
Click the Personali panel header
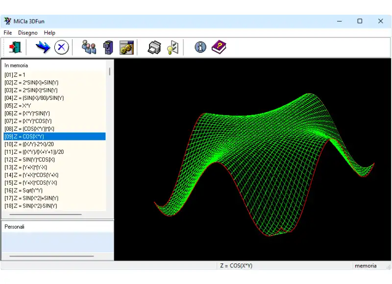(15, 227)
